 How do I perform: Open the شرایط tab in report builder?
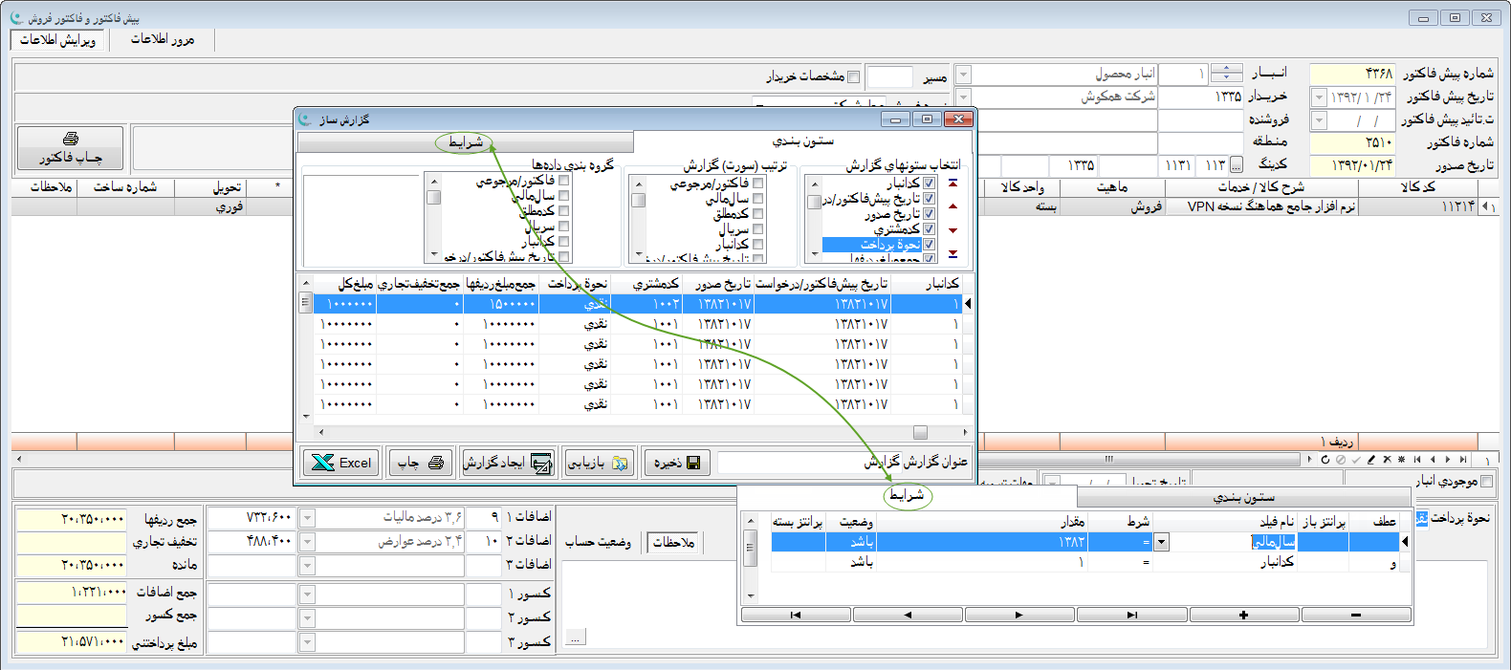pyautogui.click(x=465, y=142)
